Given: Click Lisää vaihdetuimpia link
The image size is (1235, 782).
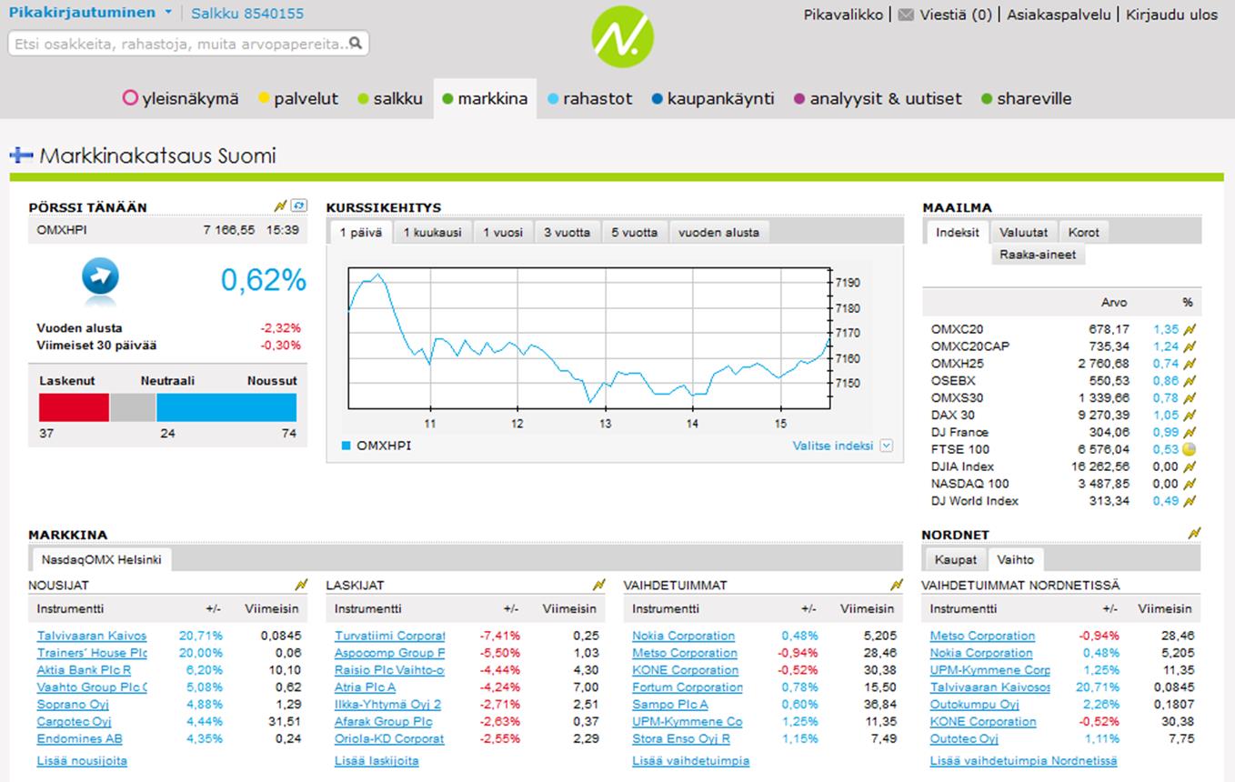Looking at the screenshot, I should tap(691, 760).
